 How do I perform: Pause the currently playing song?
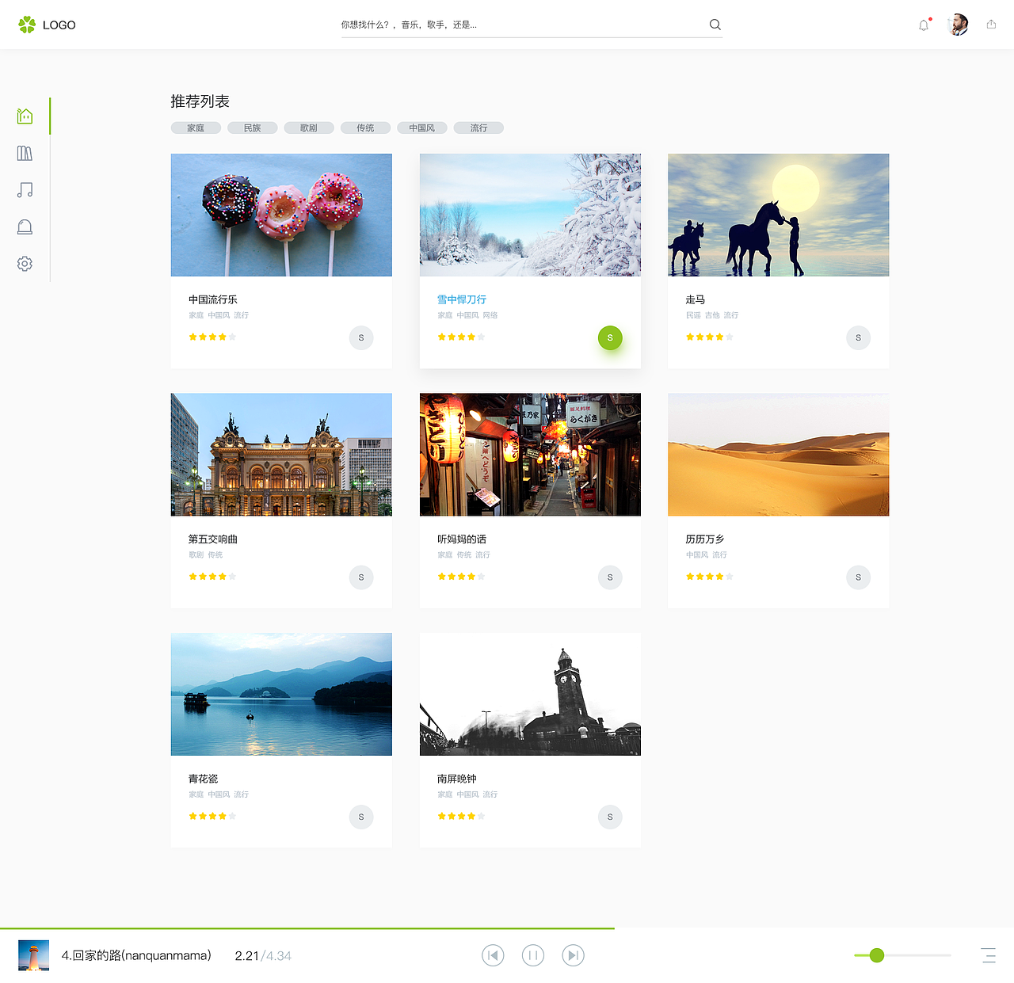pos(532,955)
